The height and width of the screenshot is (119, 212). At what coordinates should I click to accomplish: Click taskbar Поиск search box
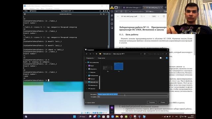(x=82, y=117)
